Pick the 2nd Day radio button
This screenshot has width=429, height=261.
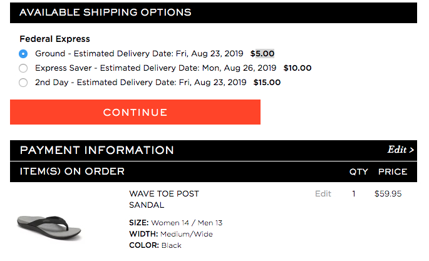(23, 83)
